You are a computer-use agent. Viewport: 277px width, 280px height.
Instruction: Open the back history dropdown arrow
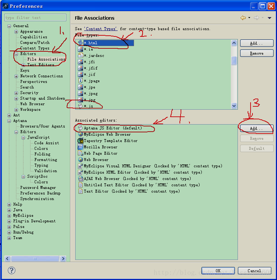pos(249,18)
